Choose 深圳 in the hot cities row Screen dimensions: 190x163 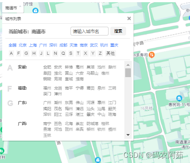(x=53, y=45)
